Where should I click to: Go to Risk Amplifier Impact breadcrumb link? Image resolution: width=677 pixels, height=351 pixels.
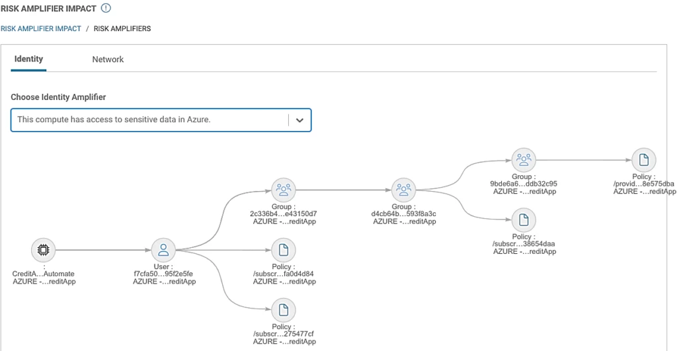coord(40,29)
